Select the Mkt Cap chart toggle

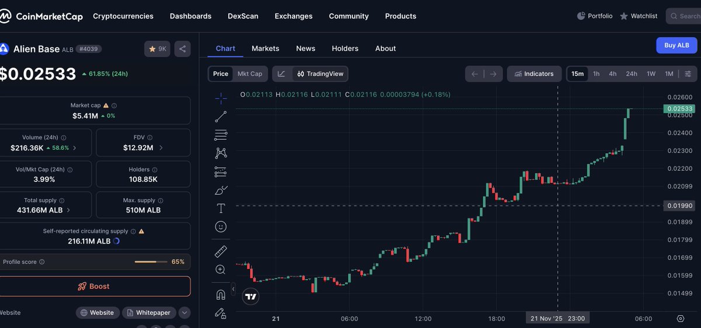pos(250,74)
